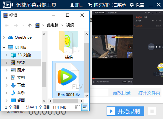The height and width of the screenshot is (119, 163).
Task: Click the address bar film folder icon
Action: pos(37,25)
